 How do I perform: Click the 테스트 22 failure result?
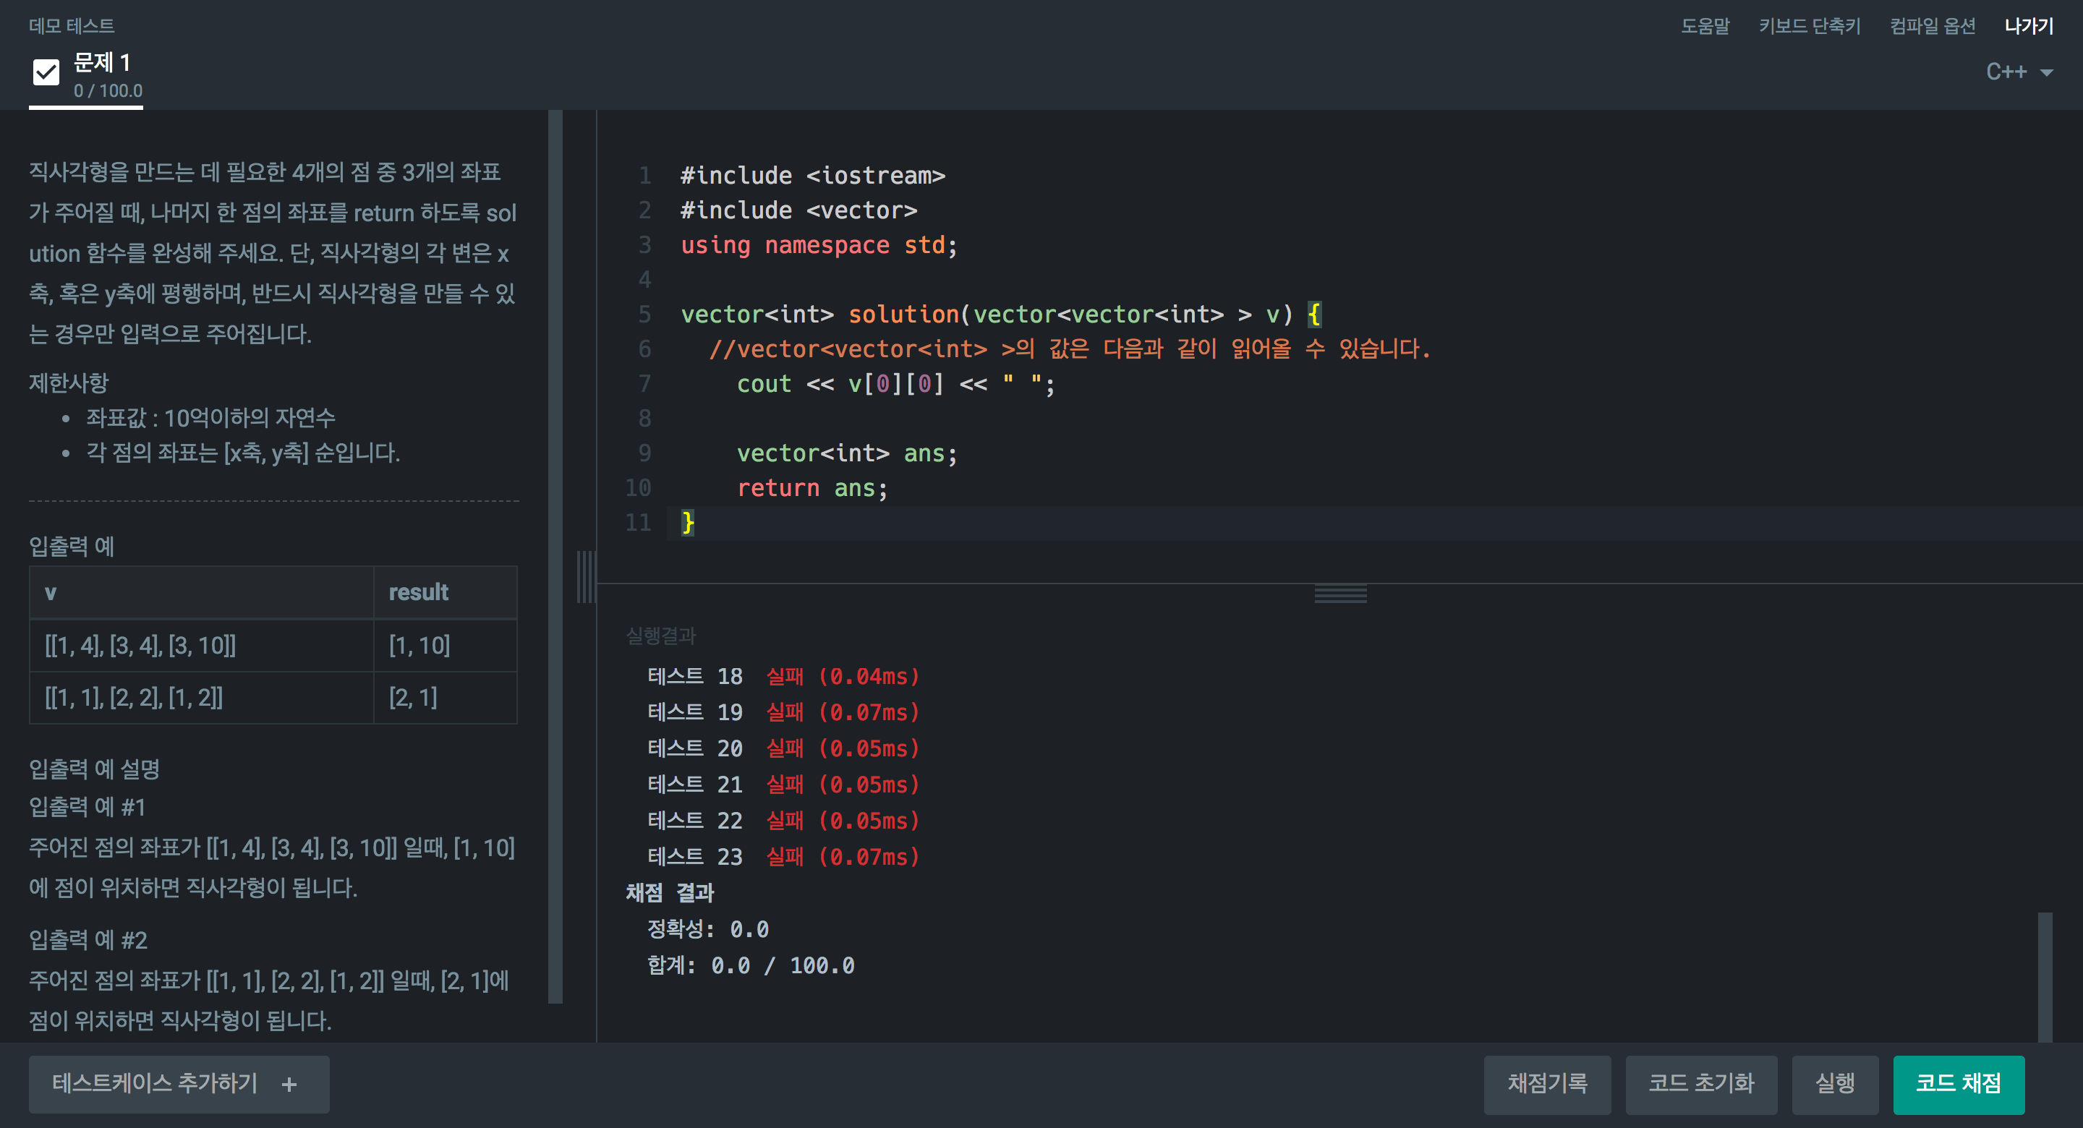(x=783, y=820)
